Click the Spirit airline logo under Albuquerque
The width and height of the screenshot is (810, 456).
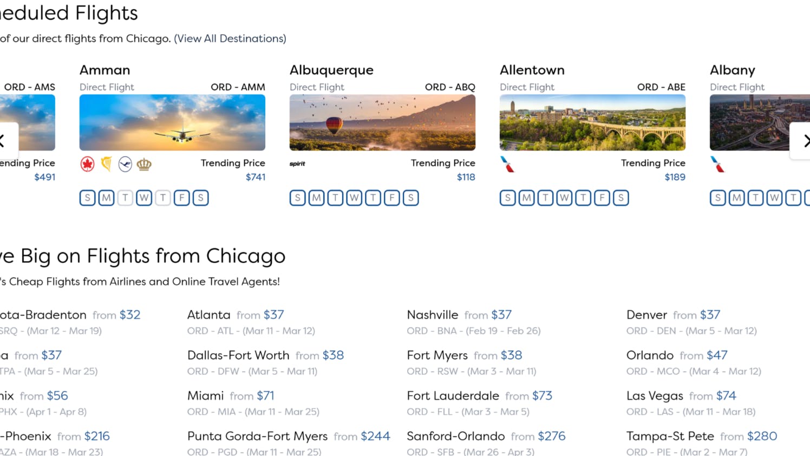(297, 164)
